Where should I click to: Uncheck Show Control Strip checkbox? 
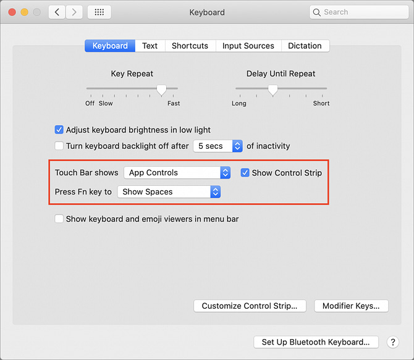(x=245, y=173)
